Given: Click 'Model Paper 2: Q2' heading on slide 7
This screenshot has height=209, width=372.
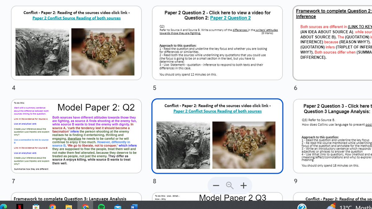Looking at the screenshot, I should point(96,107).
